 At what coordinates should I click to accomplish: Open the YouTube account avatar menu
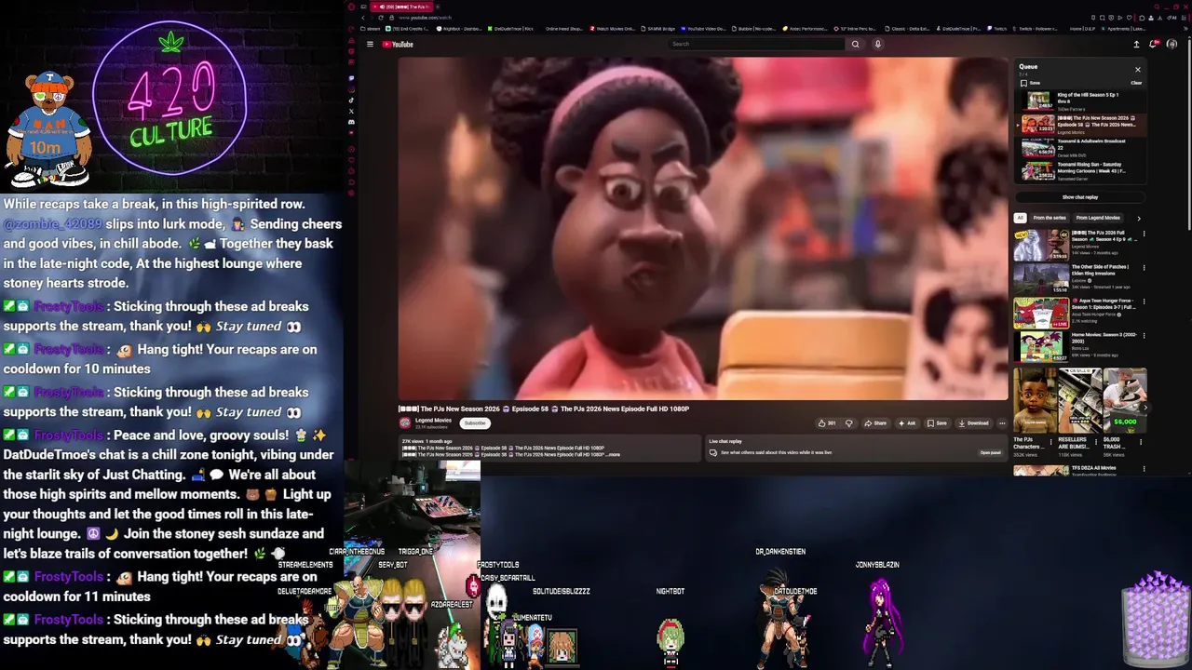(1172, 44)
